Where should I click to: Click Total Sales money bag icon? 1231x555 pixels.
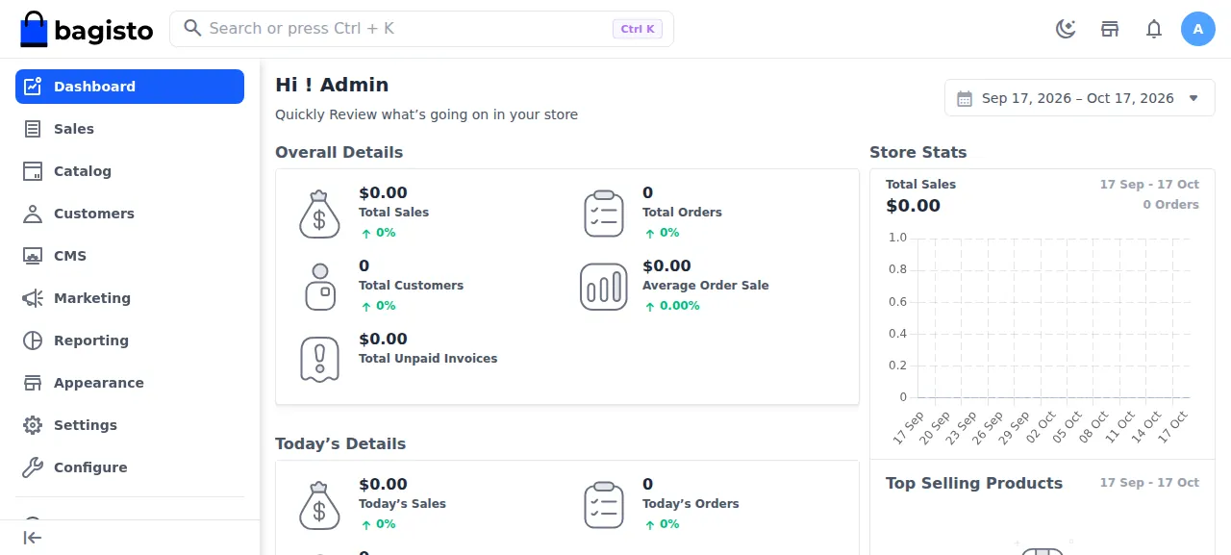coord(319,214)
